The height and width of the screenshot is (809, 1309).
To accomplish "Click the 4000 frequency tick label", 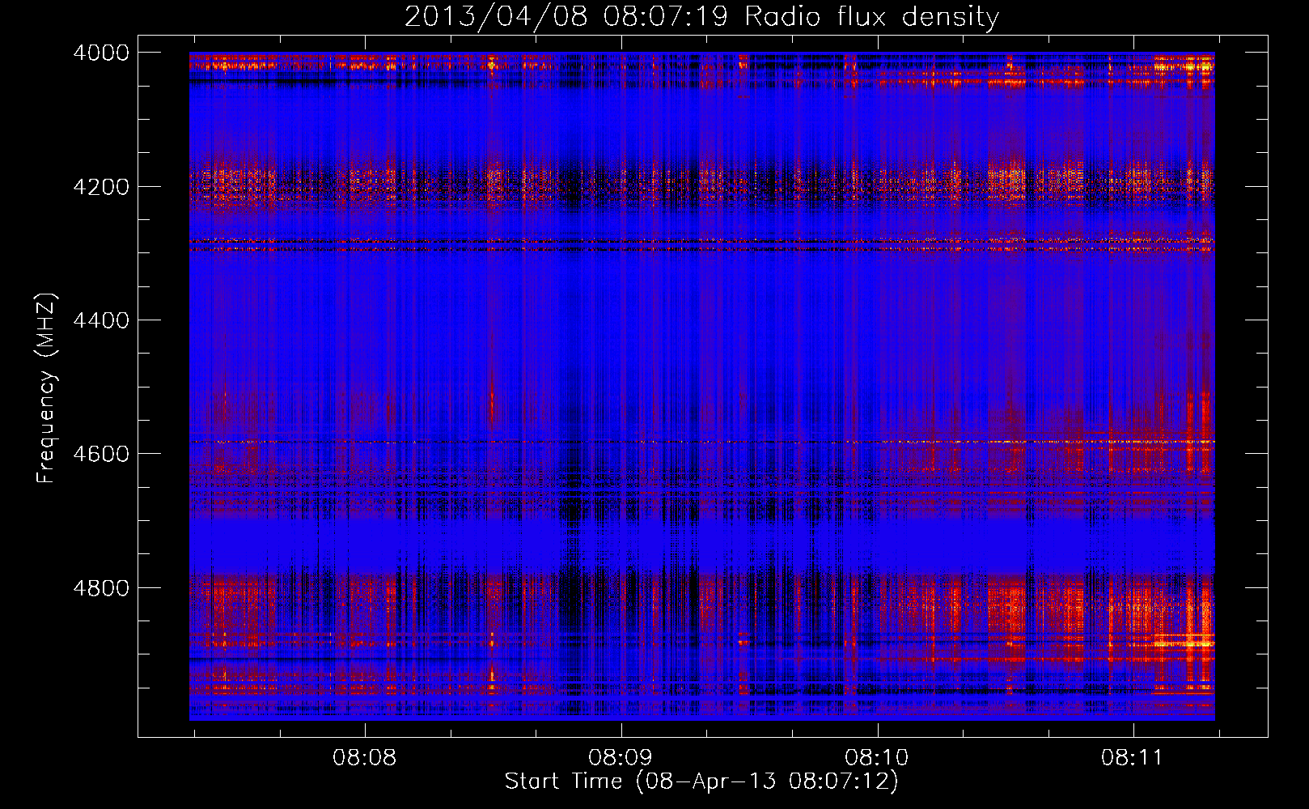I will (x=101, y=53).
